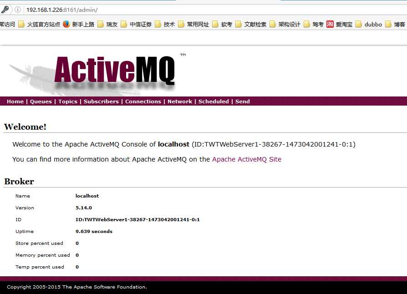Click the Store percent used label
Image resolution: width=407 pixels, height=294 pixels.
point(39,243)
